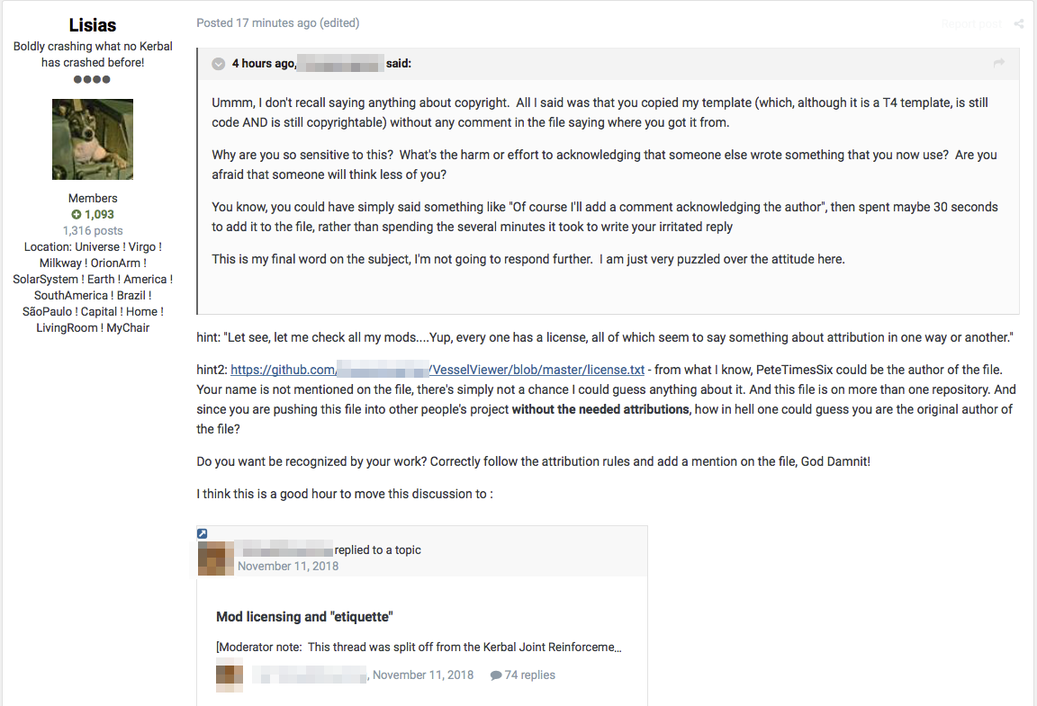Viewport: 1037px width, 706px height.
Task: Click the four-dot member rank pips
Action: 92,79
